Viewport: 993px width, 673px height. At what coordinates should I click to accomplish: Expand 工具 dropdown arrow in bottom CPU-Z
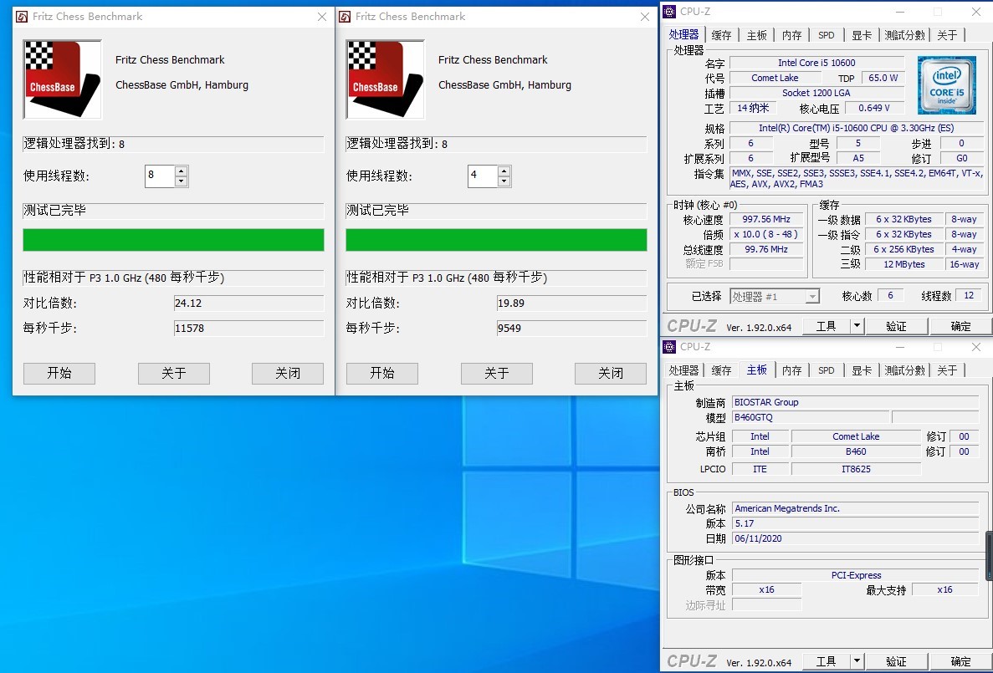(x=856, y=662)
